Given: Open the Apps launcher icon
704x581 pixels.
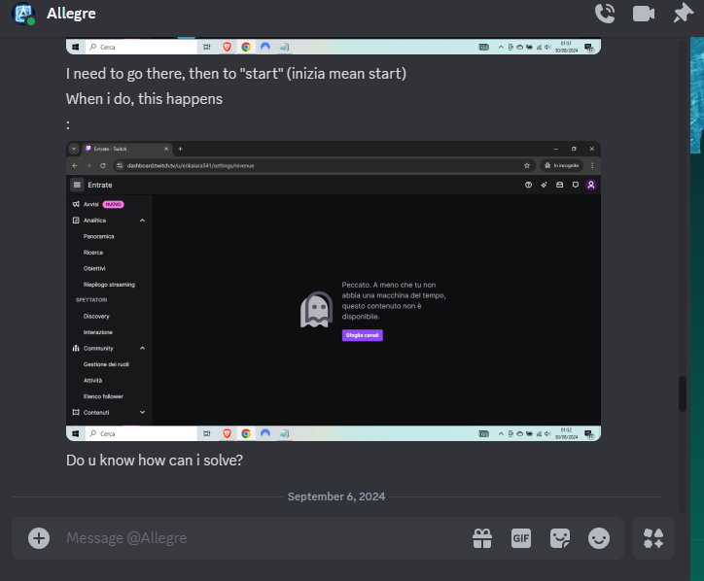Looking at the screenshot, I should (653, 538).
